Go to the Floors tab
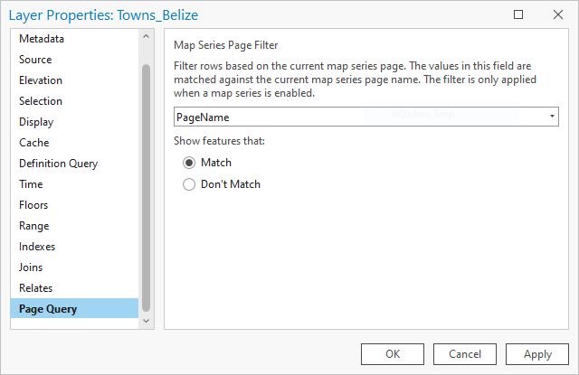The width and height of the screenshot is (579, 375). click(x=33, y=205)
